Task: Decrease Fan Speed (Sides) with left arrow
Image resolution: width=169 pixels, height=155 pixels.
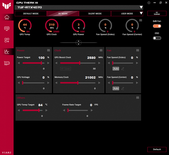Action: click(x=109, y=63)
